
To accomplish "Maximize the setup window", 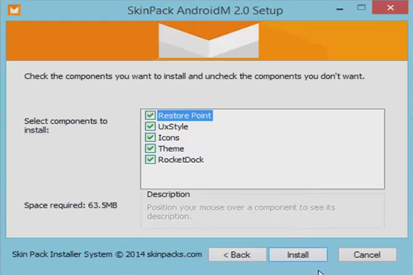I will [x=361, y=8].
